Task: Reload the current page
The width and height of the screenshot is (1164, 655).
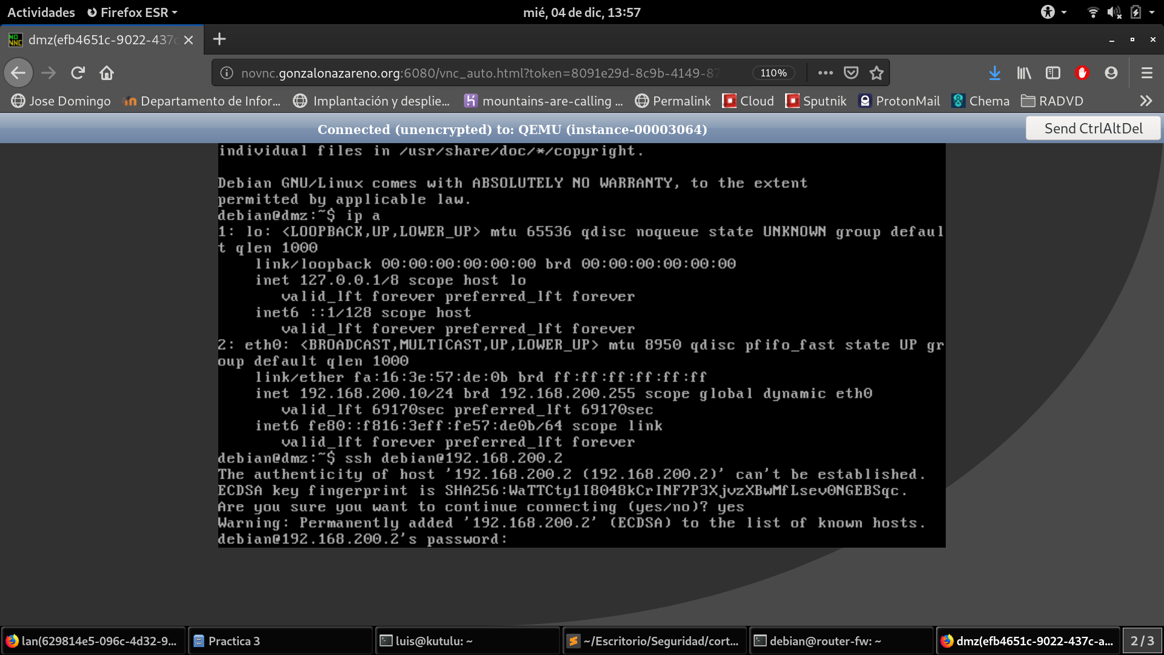Action: pos(78,73)
